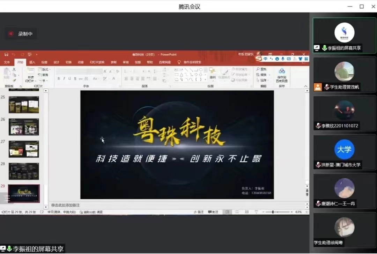
Task: Click the Cut scissors icon in the clipboard group
Action: 14,69
